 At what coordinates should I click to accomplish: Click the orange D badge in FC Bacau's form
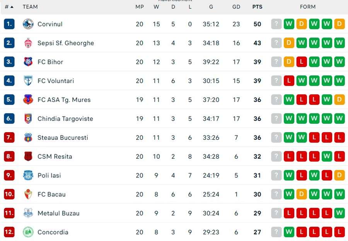click(301, 194)
